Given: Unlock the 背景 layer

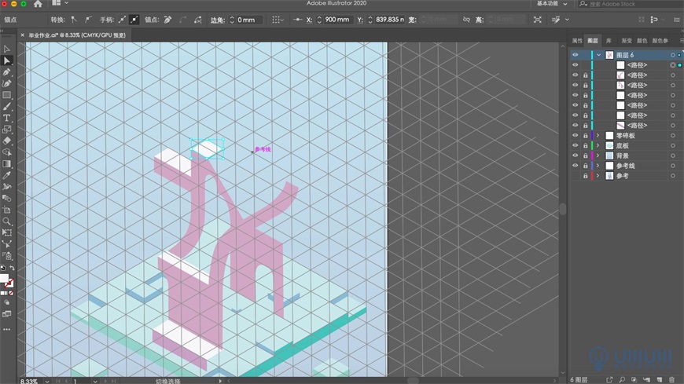Looking at the screenshot, I should pos(586,155).
